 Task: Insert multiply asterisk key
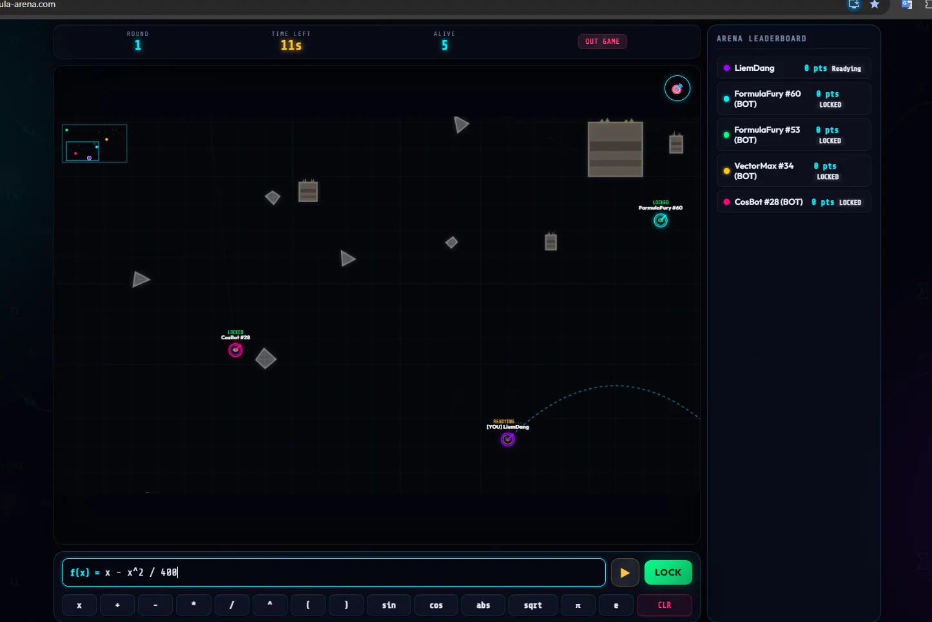pyautogui.click(x=193, y=605)
